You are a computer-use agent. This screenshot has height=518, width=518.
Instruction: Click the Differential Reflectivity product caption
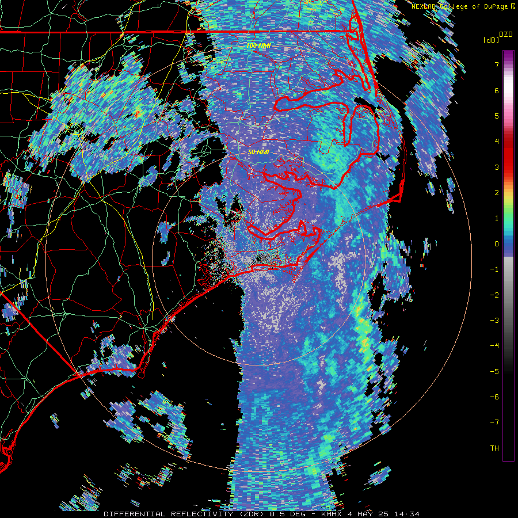click(262, 514)
